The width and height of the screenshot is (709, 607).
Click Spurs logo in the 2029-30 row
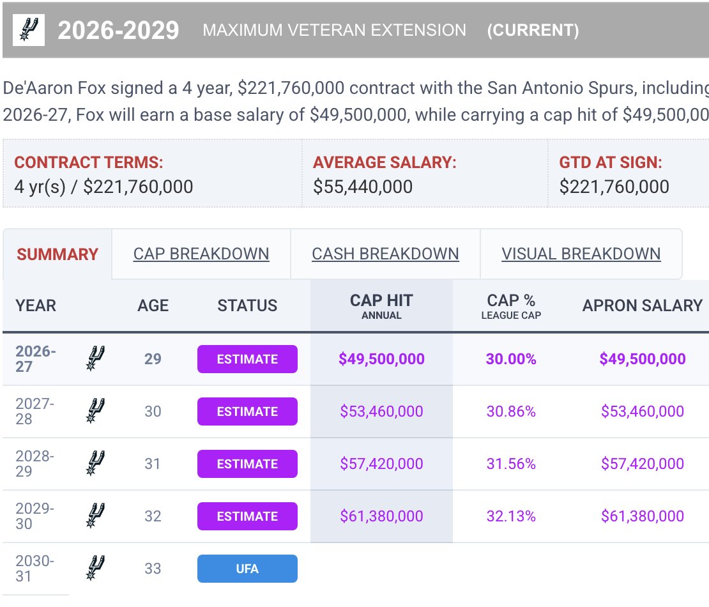pos(95,516)
